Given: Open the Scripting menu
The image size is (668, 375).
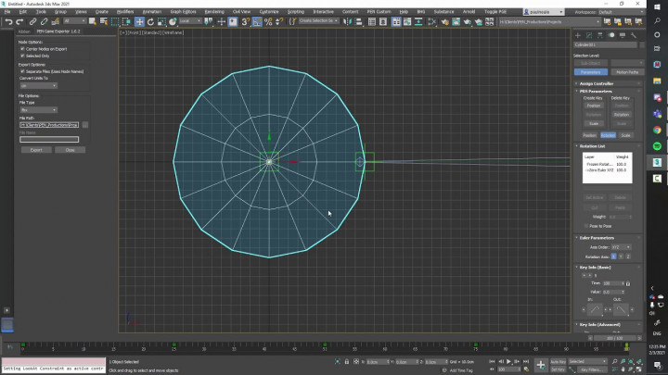Looking at the screenshot, I should pos(296,12).
